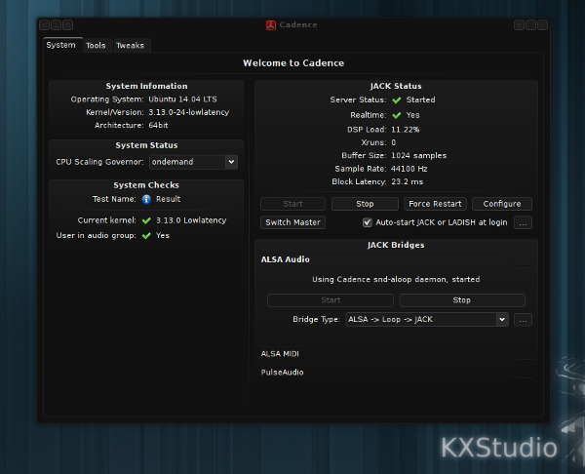Click the green check beside Realtime
Screen dimensions: 585x474
coord(397,115)
